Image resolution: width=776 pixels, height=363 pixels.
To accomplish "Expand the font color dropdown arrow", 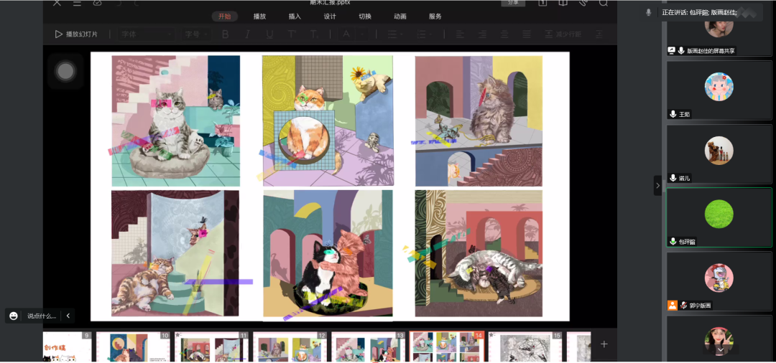I will (363, 34).
